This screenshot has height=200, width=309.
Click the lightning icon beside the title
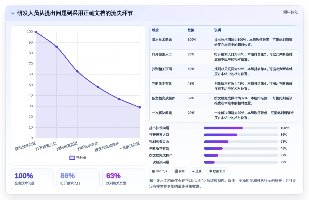click(x=13, y=13)
